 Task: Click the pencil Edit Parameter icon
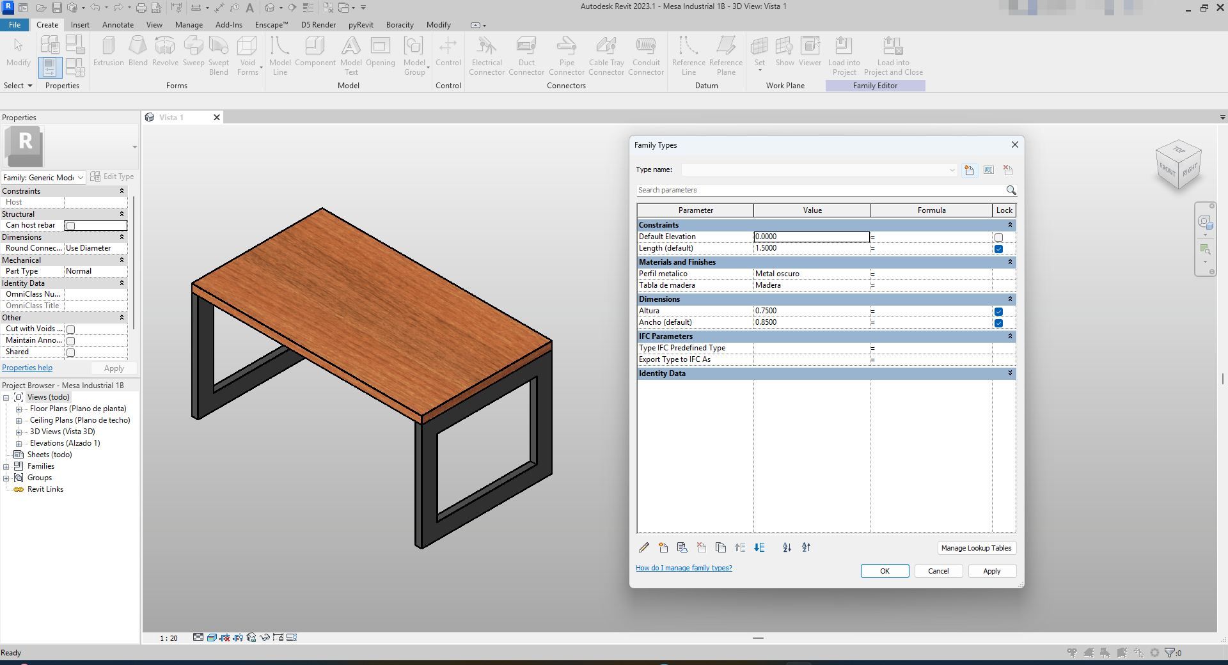click(x=644, y=547)
